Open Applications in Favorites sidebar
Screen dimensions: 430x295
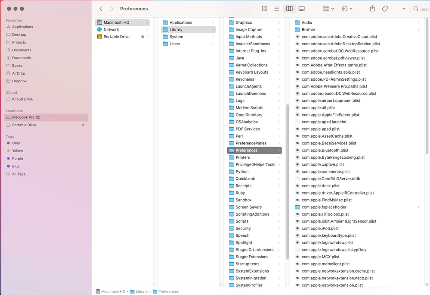22,27
